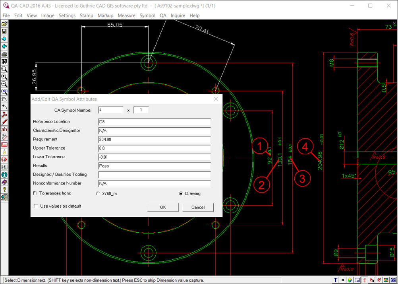Open the Settings menu
This screenshot has height=284, width=398.
click(x=67, y=16)
